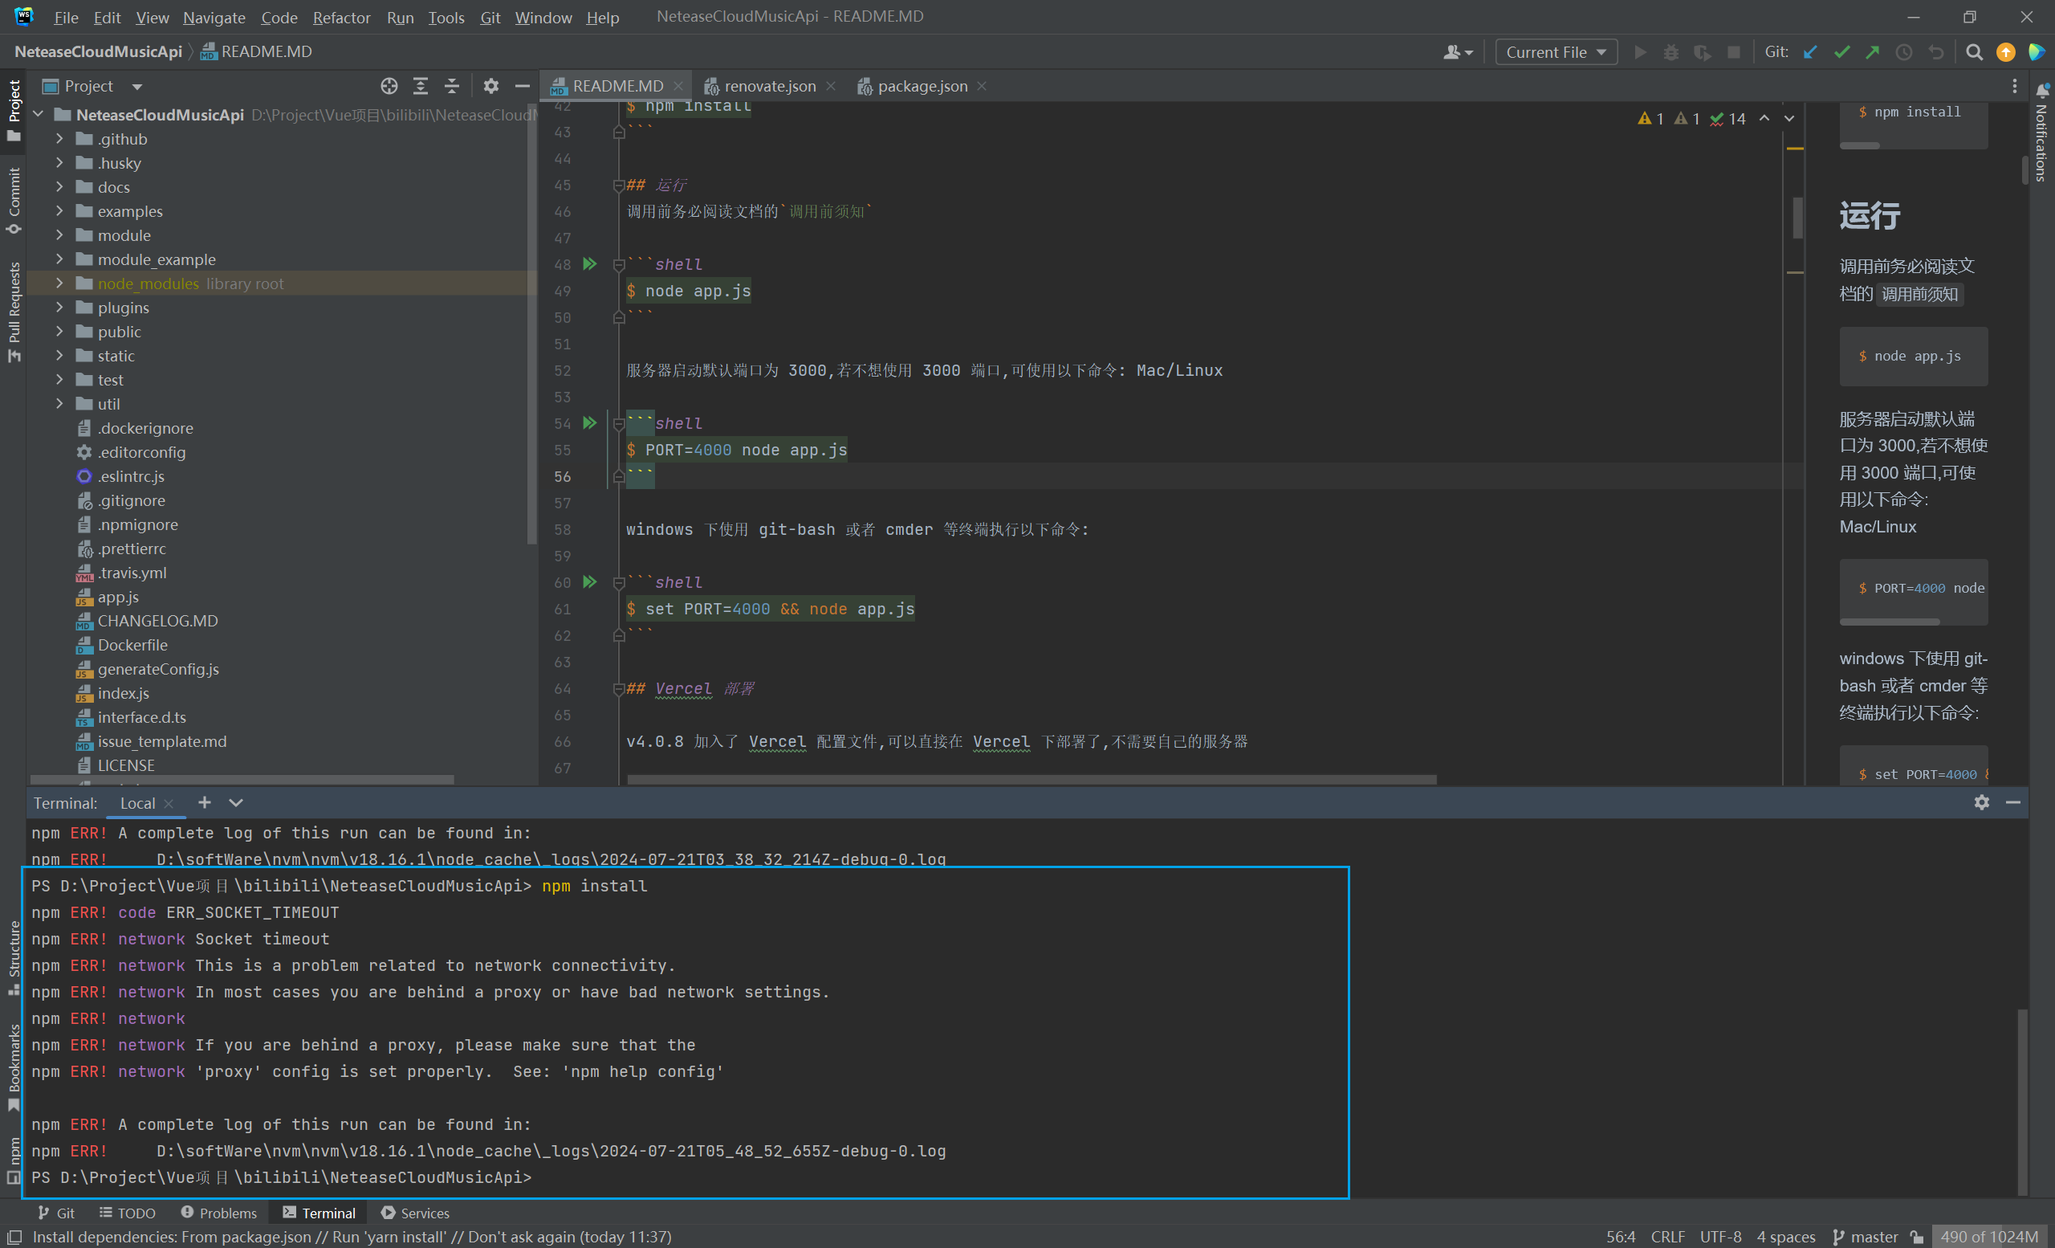Click the project tree horizontal scrollbar
The height and width of the screenshot is (1248, 2055).
[242, 779]
